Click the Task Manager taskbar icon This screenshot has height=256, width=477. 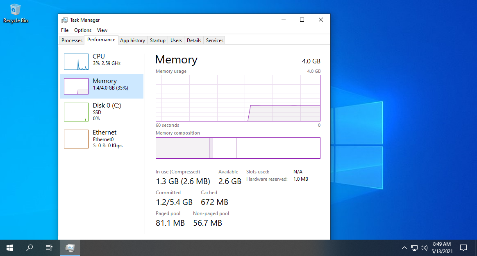point(70,248)
